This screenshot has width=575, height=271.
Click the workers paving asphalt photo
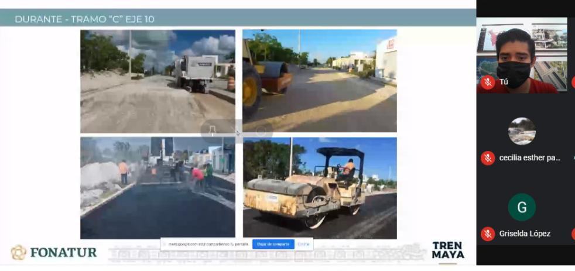point(158,188)
